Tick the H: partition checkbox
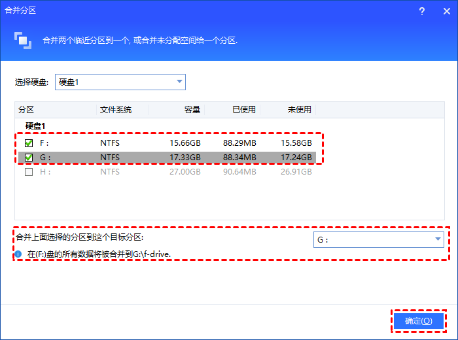This screenshot has height=340, width=458. (x=28, y=172)
